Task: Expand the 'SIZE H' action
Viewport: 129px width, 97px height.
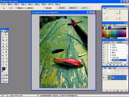Action: [111, 47]
